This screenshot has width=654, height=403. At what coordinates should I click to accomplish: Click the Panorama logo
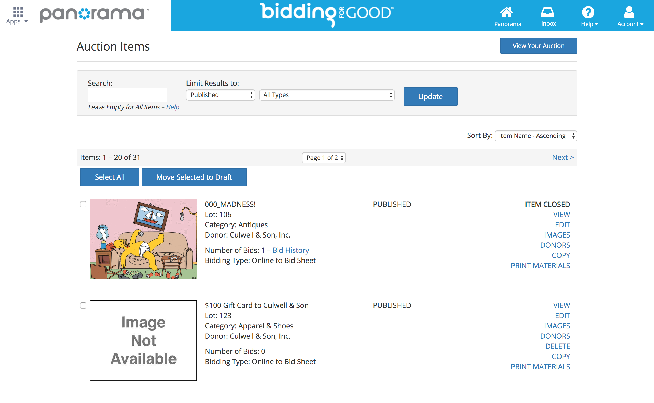[94, 15]
